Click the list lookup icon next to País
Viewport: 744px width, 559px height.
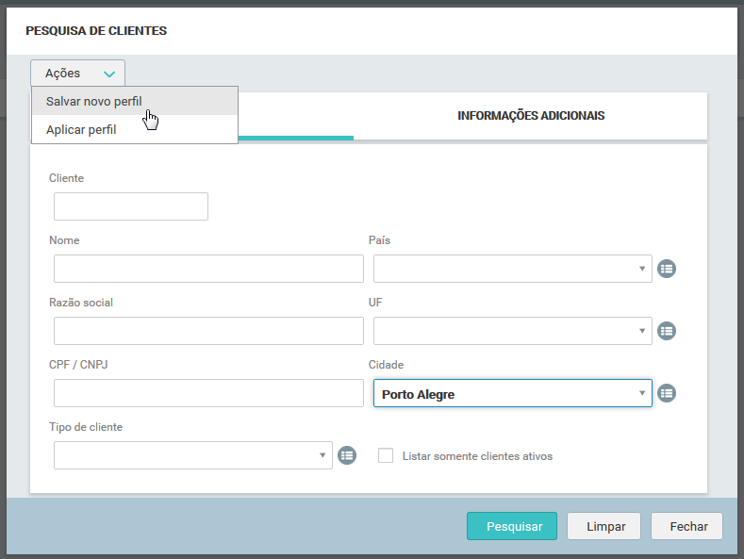(667, 269)
